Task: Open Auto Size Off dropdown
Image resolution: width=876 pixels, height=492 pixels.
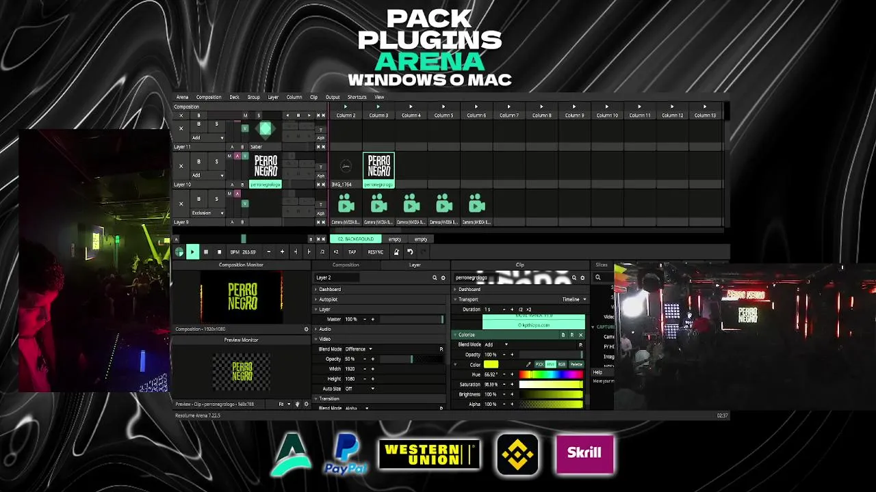Action: (359, 389)
